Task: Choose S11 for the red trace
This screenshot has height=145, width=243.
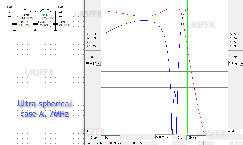Action: click(x=89, y=34)
